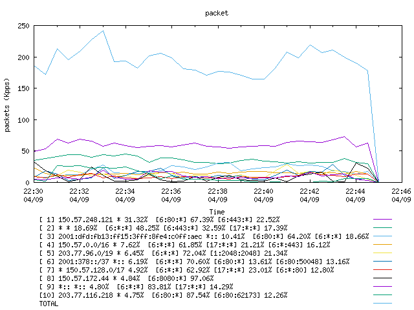
Task: Click the TOTAL line peak near 22:33
Action: 103,31
